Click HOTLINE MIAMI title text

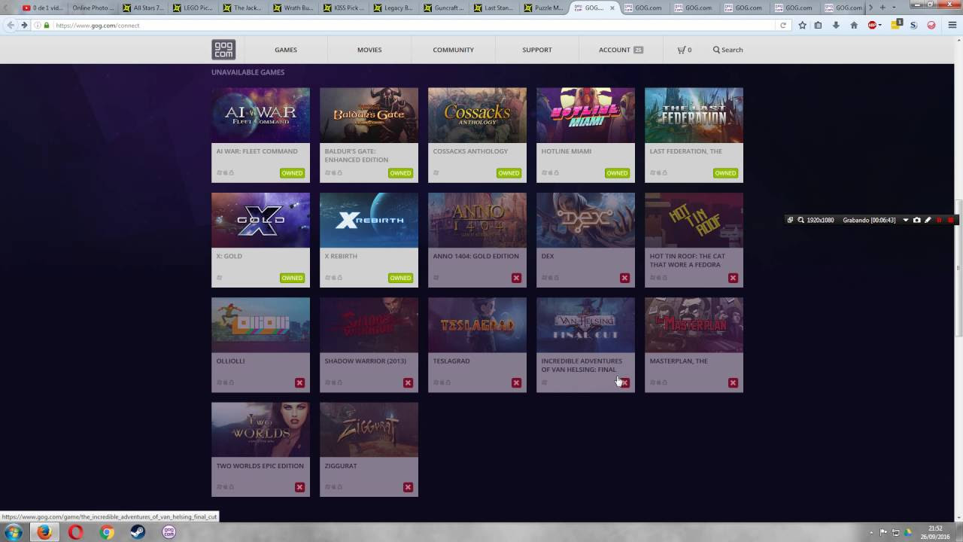tap(566, 151)
